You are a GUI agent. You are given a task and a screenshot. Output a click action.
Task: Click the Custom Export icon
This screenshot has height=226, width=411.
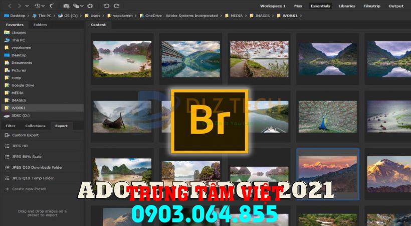pyautogui.click(x=7, y=135)
